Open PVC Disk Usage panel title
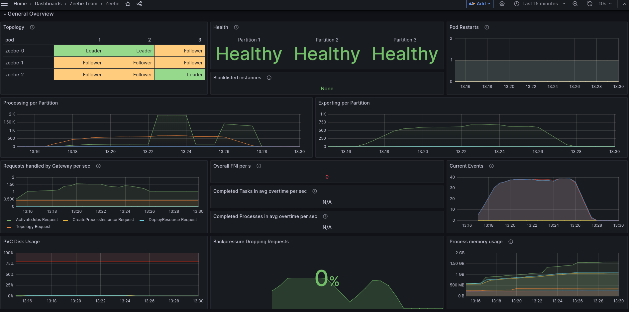The height and width of the screenshot is (312, 629). pos(21,242)
